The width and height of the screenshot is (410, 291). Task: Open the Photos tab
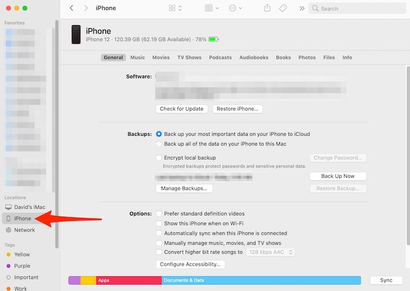(x=307, y=57)
